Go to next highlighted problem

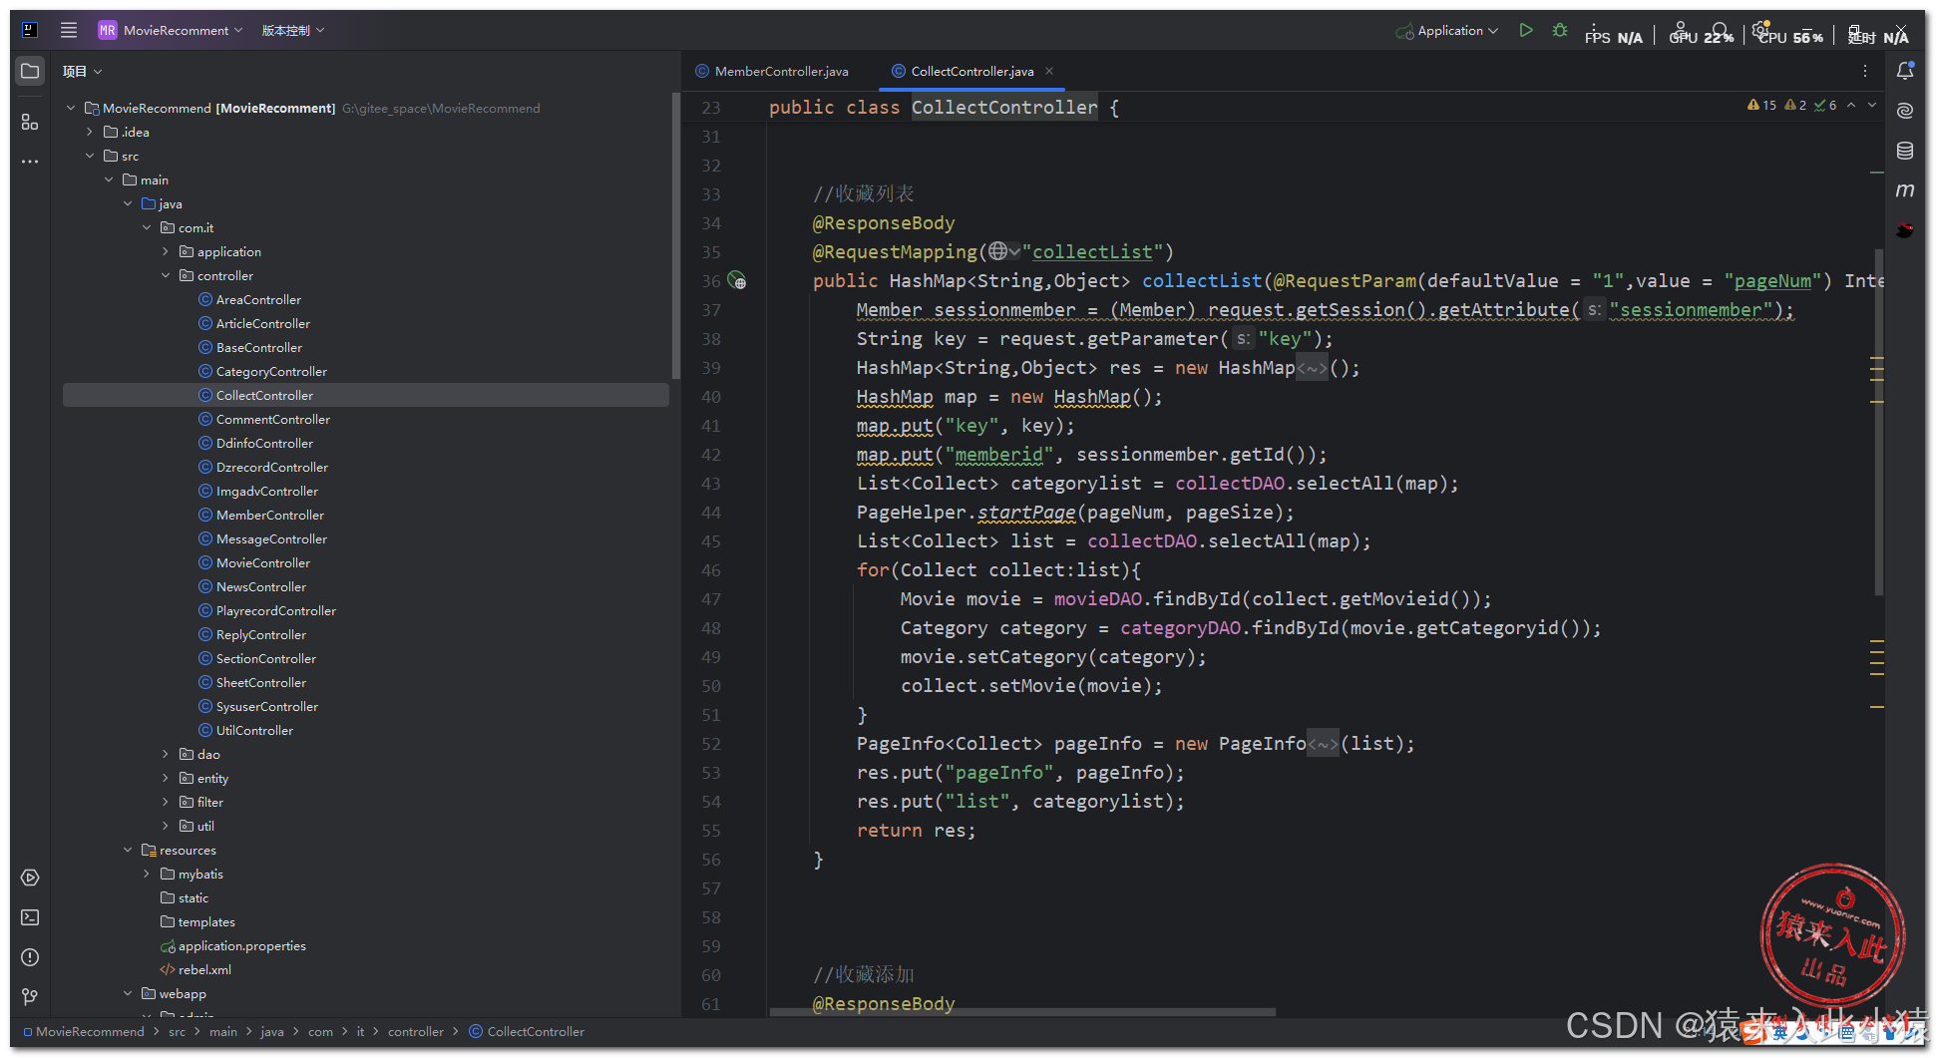coord(1872,105)
